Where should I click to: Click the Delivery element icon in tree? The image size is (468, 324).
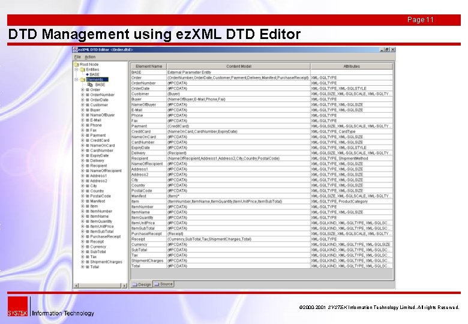pos(88,161)
